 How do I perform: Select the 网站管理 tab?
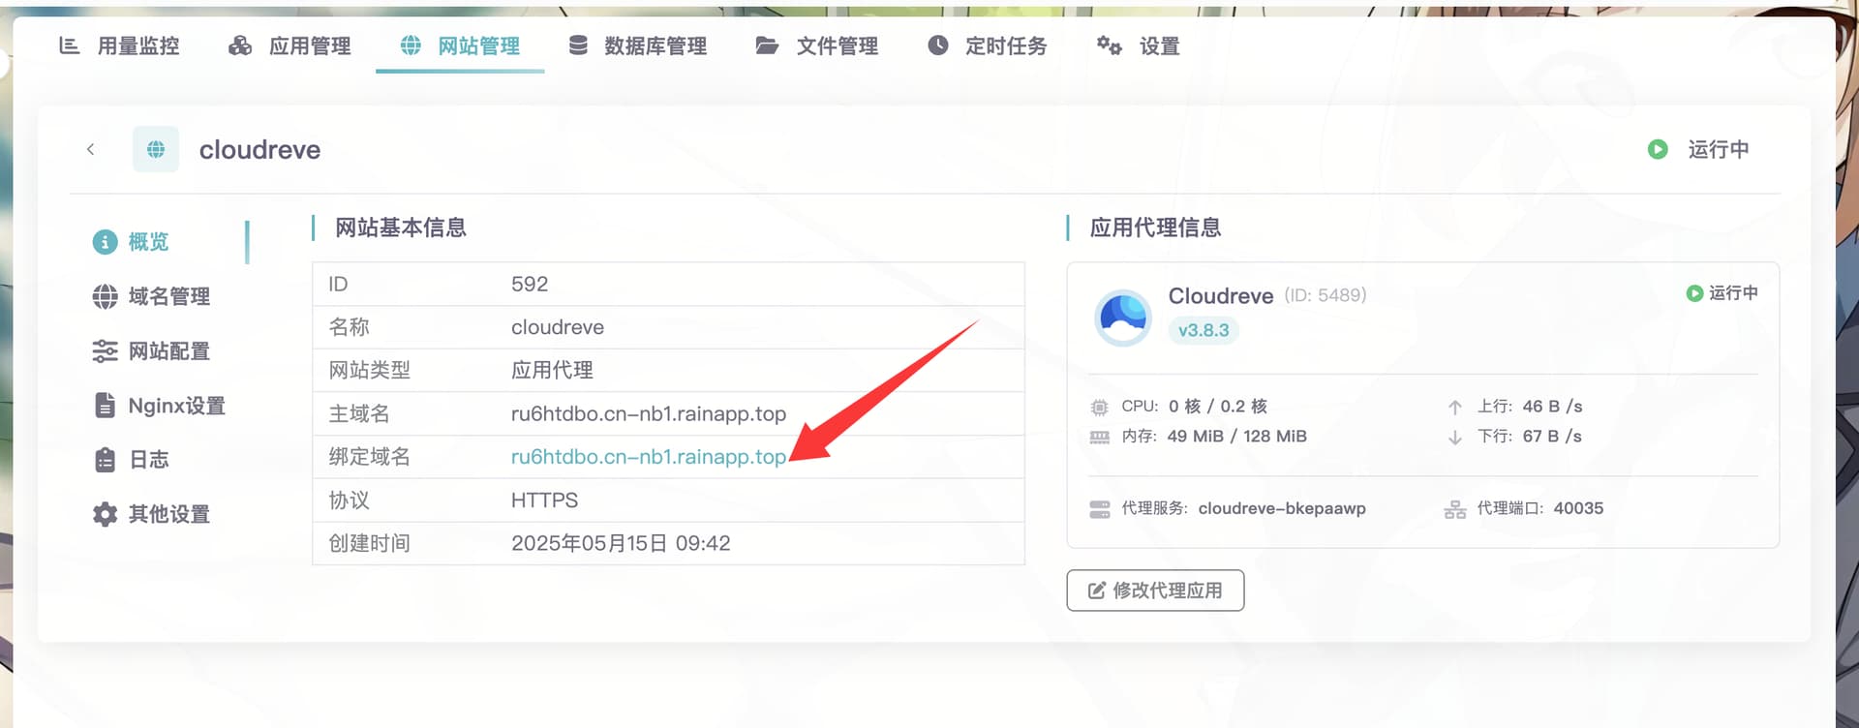point(460,45)
